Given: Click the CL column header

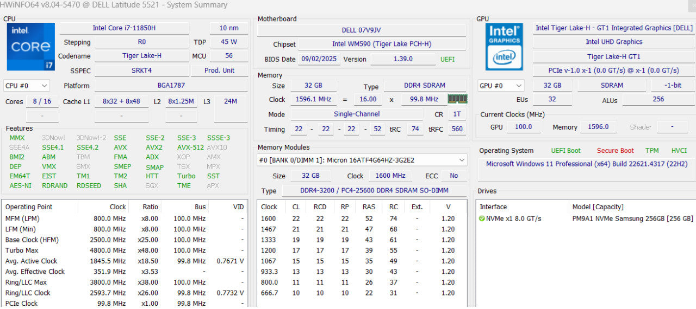Looking at the screenshot, I should [296, 207].
